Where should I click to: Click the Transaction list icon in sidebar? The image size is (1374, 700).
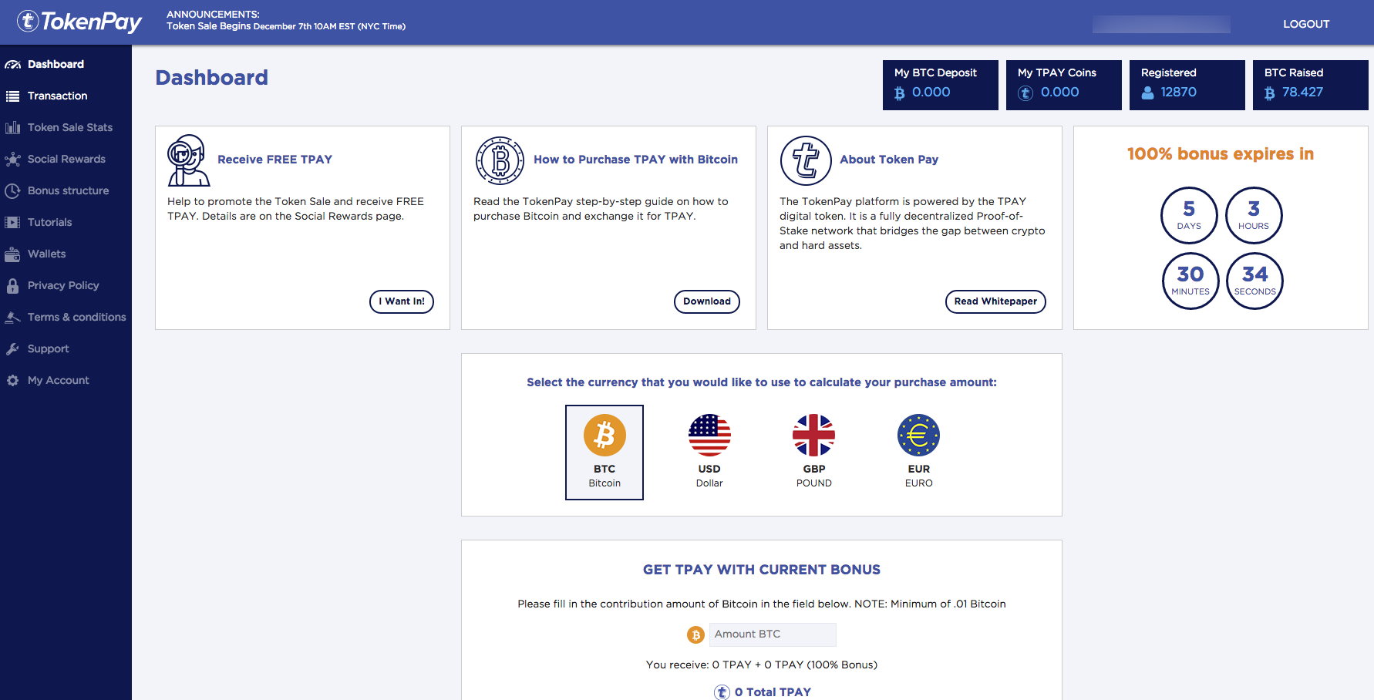[12, 96]
